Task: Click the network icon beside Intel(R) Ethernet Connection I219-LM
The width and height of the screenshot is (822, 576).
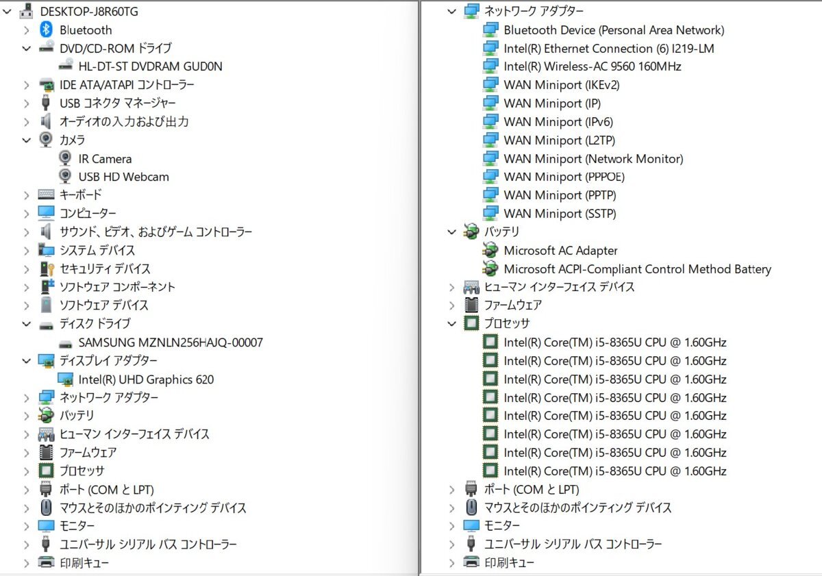Action: coord(490,48)
